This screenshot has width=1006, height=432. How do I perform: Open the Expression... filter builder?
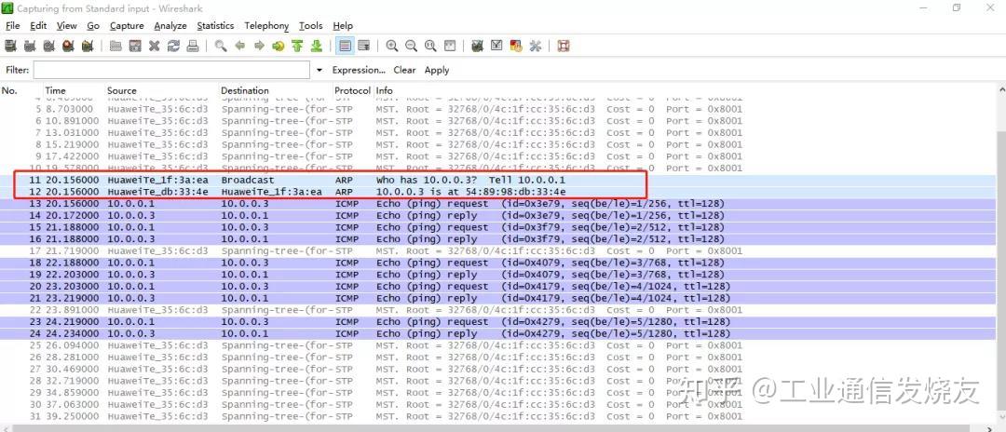pyautogui.click(x=359, y=70)
